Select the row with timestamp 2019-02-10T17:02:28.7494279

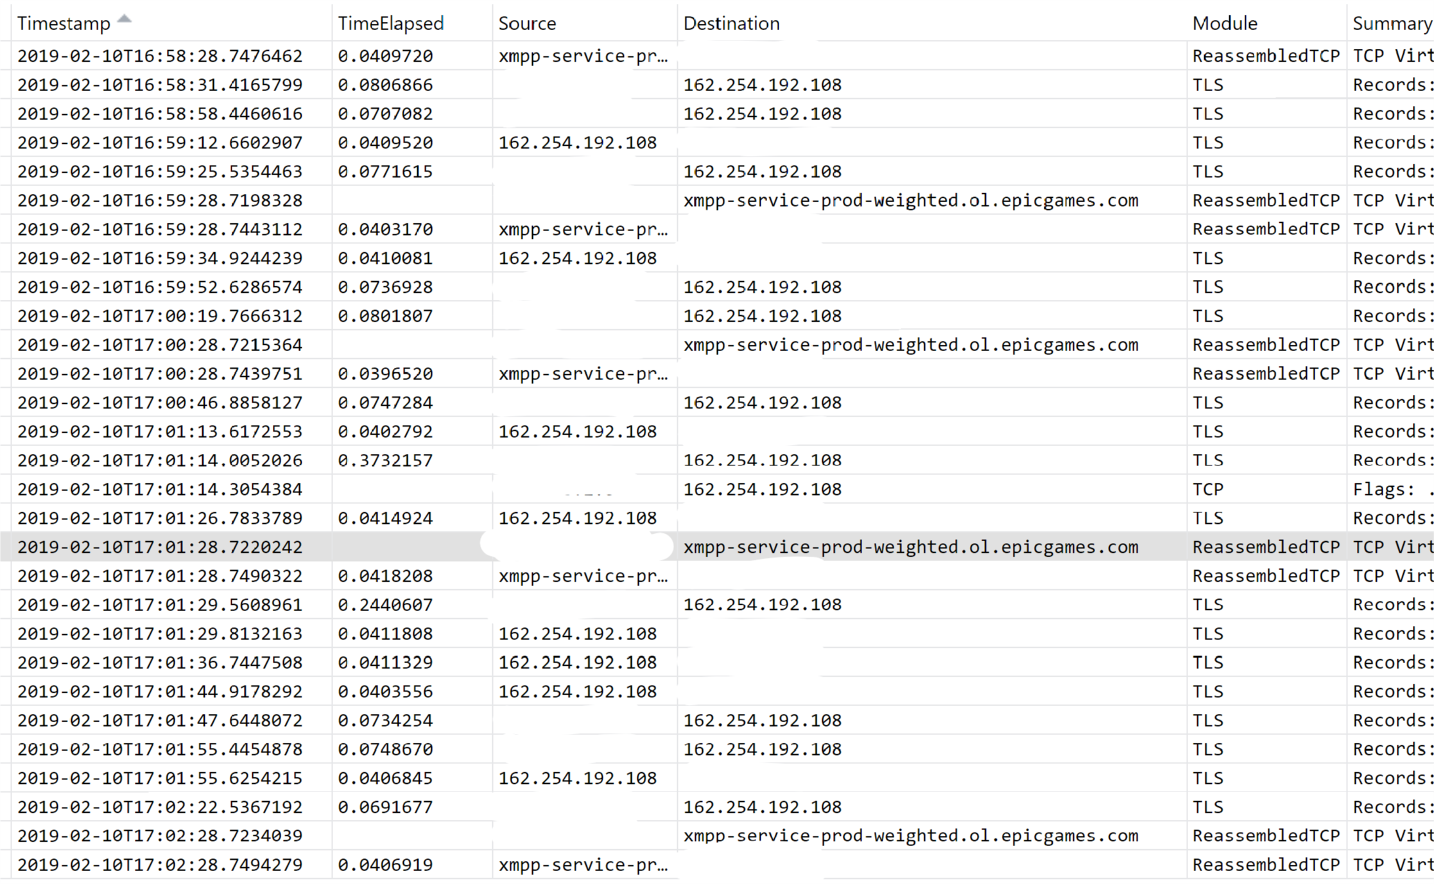click(160, 865)
